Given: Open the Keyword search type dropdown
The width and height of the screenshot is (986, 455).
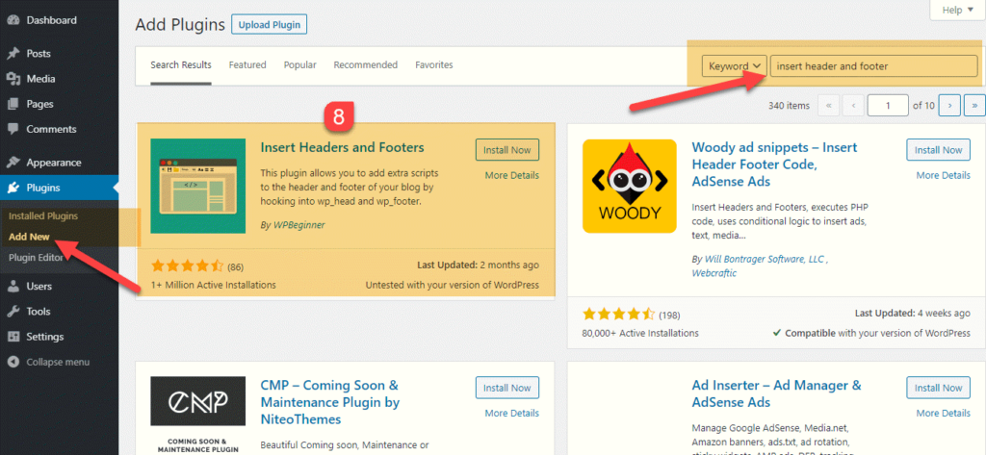Looking at the screenshot, I should [x=735, y=66].
